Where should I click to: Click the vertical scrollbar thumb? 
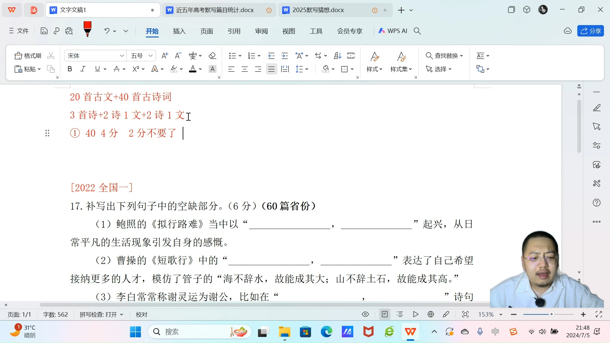pos(579,126)
